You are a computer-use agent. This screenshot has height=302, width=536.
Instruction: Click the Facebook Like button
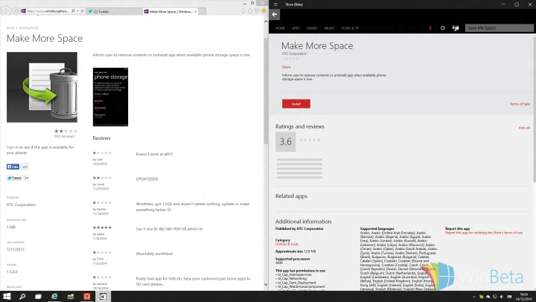click(13, 167)
